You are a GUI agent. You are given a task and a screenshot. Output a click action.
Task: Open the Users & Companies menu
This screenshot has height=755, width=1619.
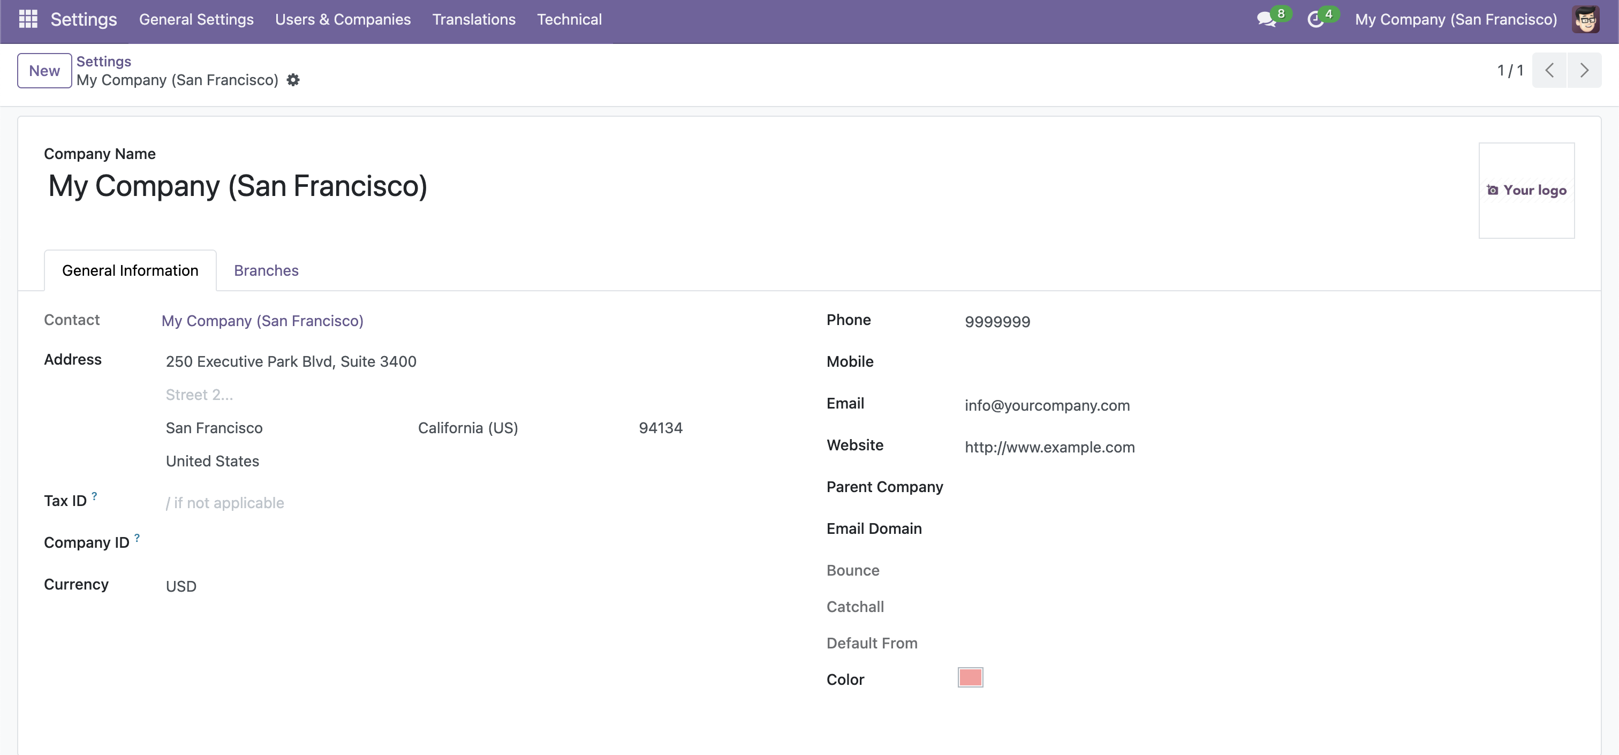click(x=343, y=19)
